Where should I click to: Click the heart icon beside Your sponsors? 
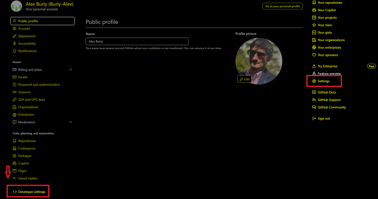(314, 55)
